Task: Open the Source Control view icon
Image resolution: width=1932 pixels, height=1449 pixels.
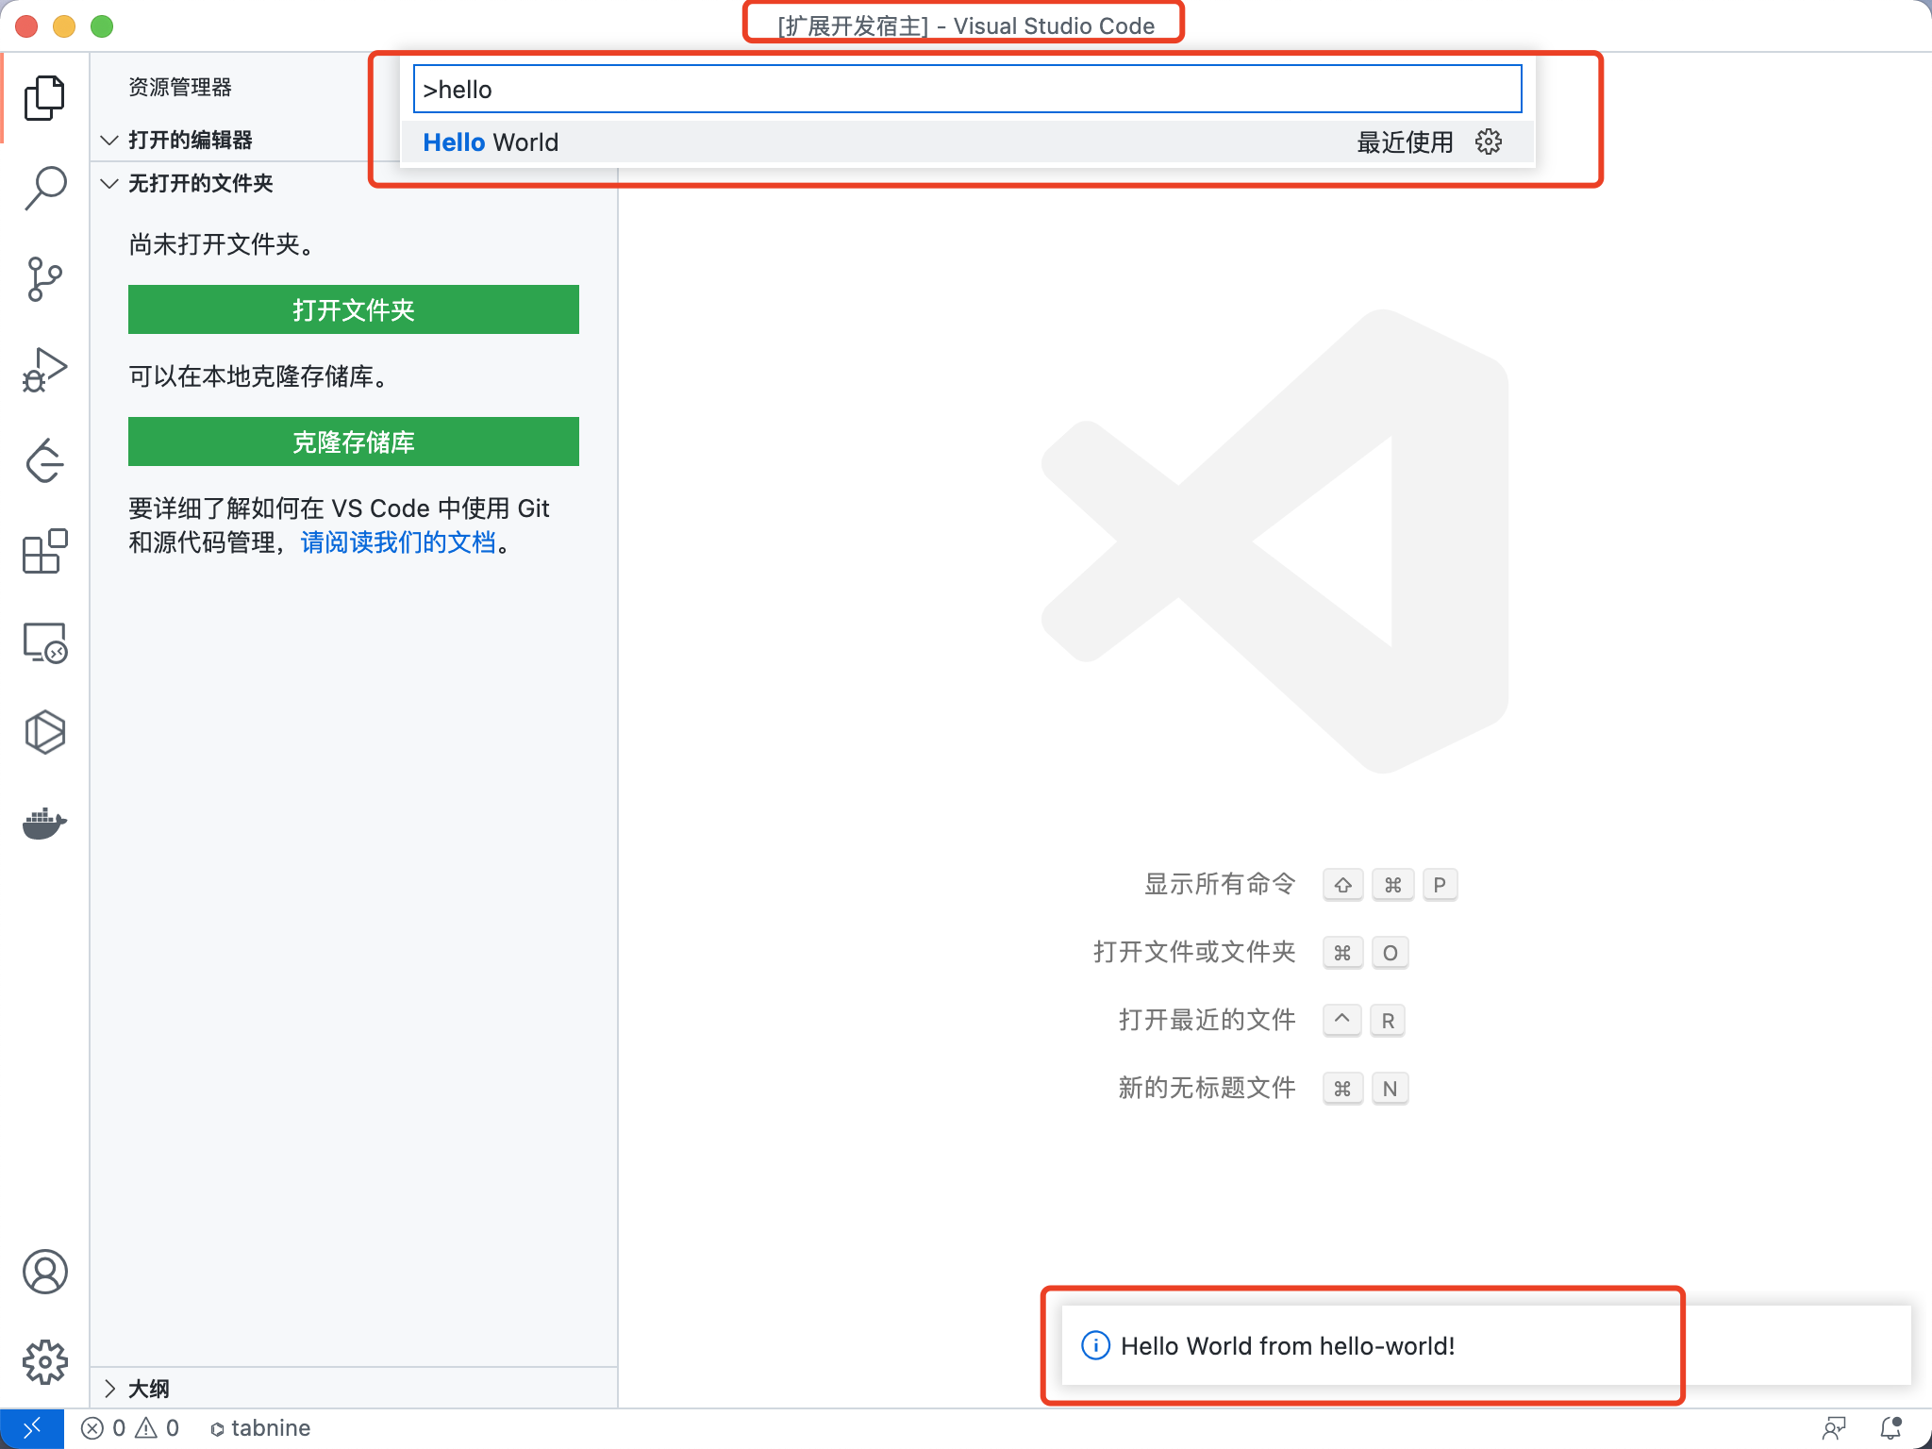Action: pyautogui.click(x=44, y=279)
